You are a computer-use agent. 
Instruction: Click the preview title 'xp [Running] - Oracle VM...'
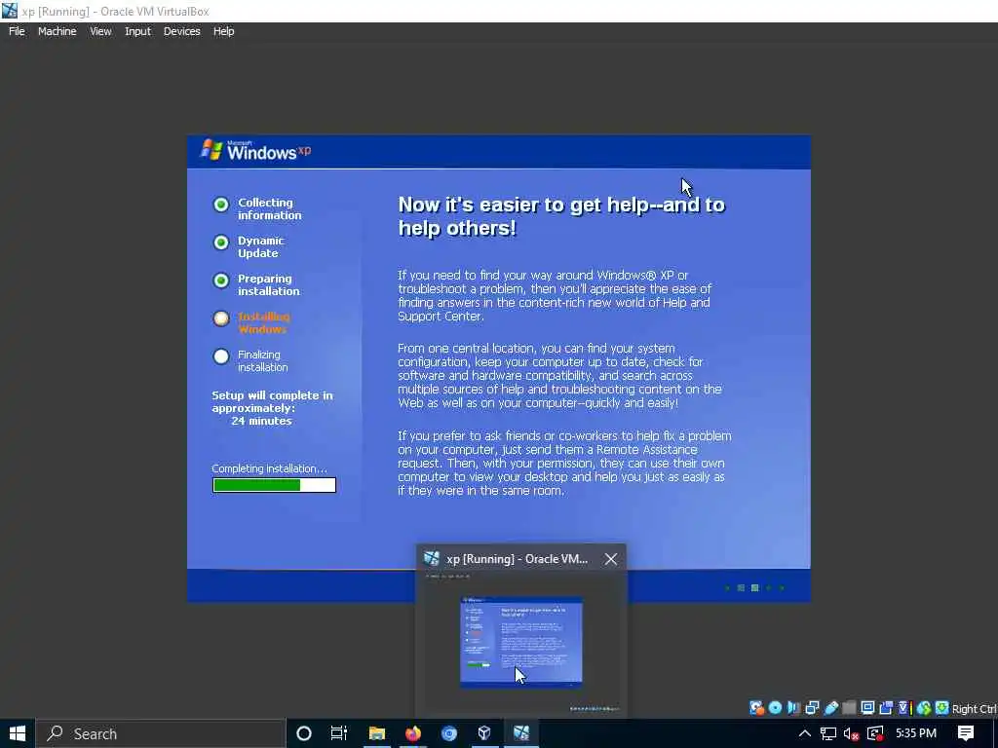pyautogui.click(x=517, y=559)
